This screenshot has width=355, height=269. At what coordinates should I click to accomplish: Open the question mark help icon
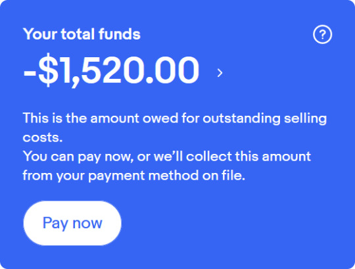pyautogui.click(x=322, y=34)
